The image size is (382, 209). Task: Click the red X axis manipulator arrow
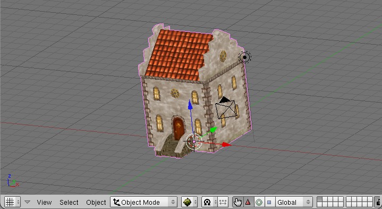(226, 145)
